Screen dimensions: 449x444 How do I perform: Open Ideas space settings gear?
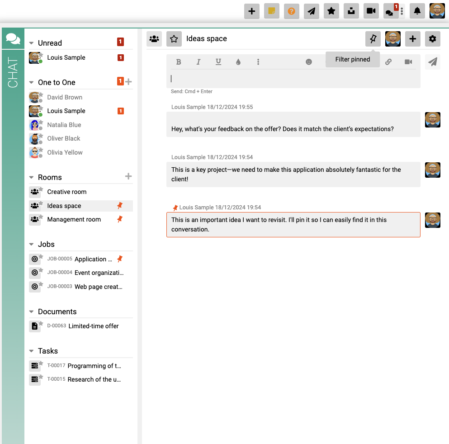coord(432,38)
